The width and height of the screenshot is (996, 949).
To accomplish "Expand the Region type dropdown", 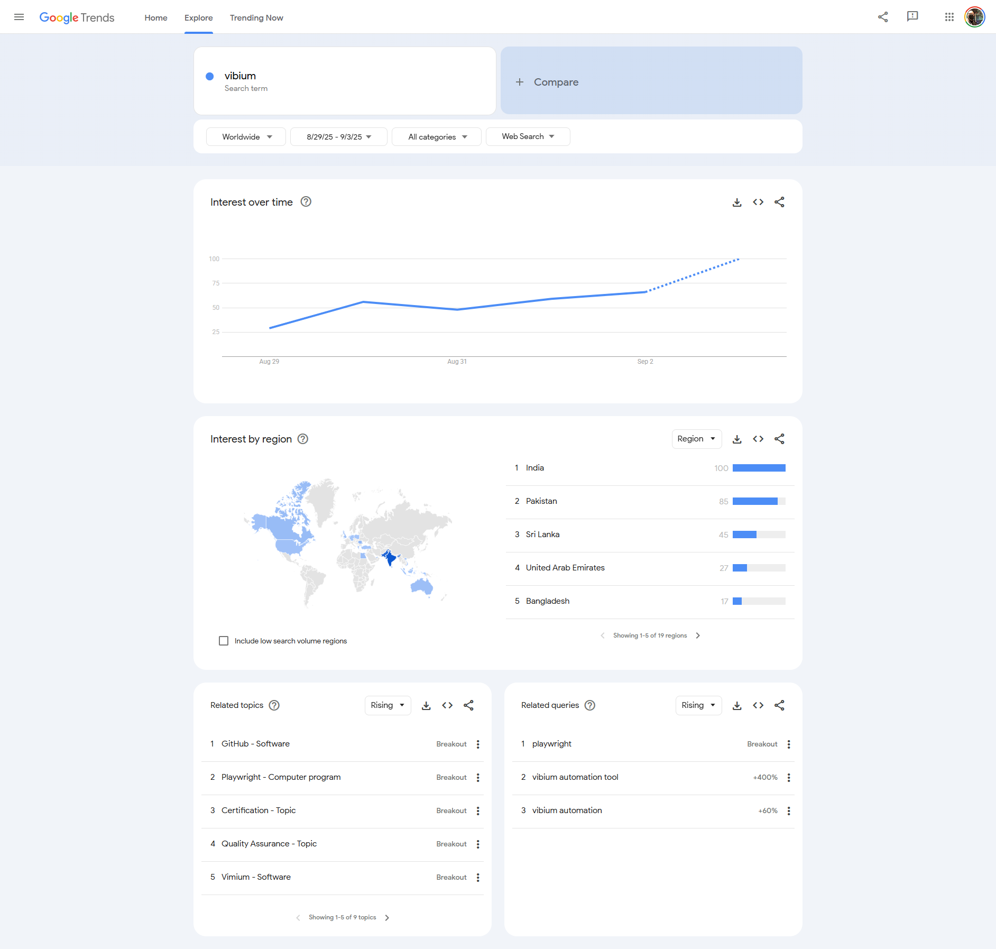I will click(x=696, y=439).
